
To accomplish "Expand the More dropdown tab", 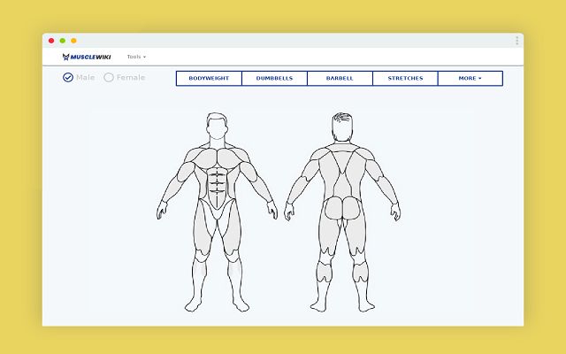I will pyautogui.click(x=470, y=79).
